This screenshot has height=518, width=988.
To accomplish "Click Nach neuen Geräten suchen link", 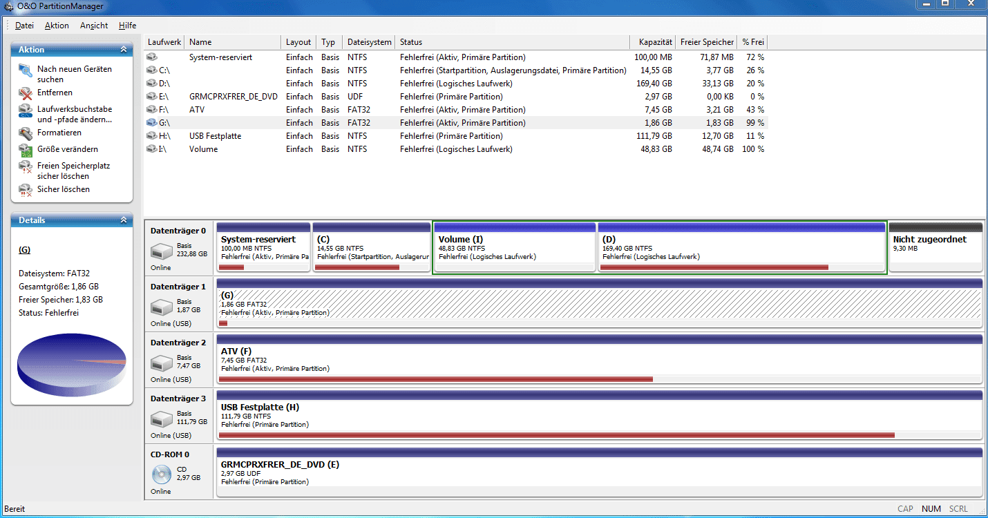I will coord(75,75).
